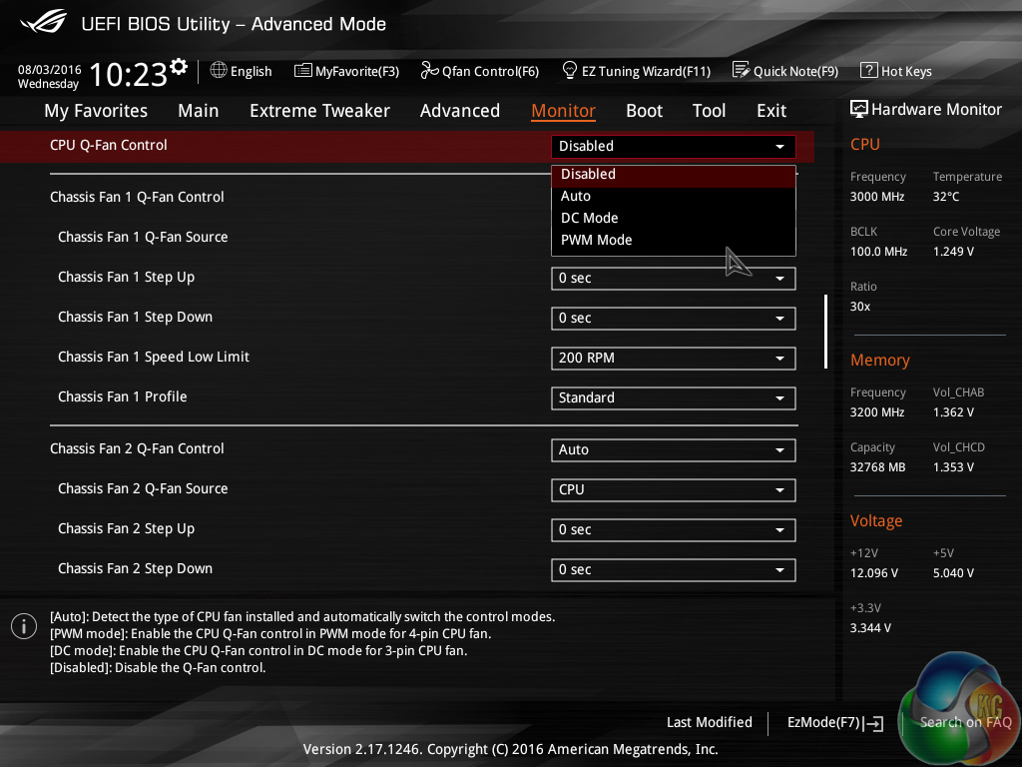Screen dimensions: 1022x767
Task: Click the +12V reading 12.096 V
Action: (x=873, y=572)
